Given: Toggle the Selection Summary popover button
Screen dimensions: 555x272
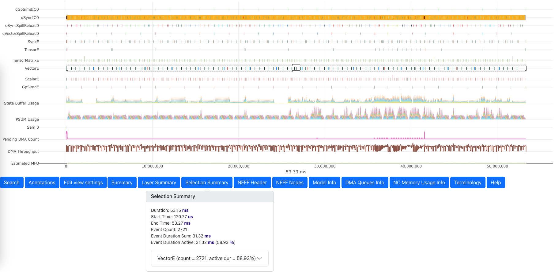Looking at the screenshot, I should pyautogui.click(x=207, y=182).
